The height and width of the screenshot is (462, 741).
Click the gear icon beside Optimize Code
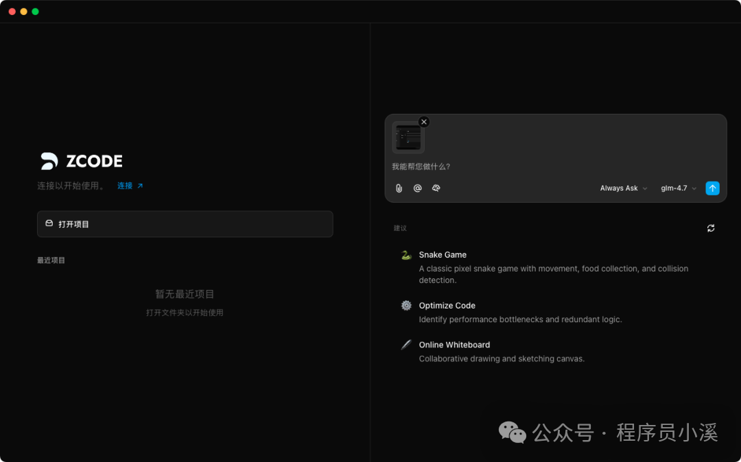(x=406, y=305)
